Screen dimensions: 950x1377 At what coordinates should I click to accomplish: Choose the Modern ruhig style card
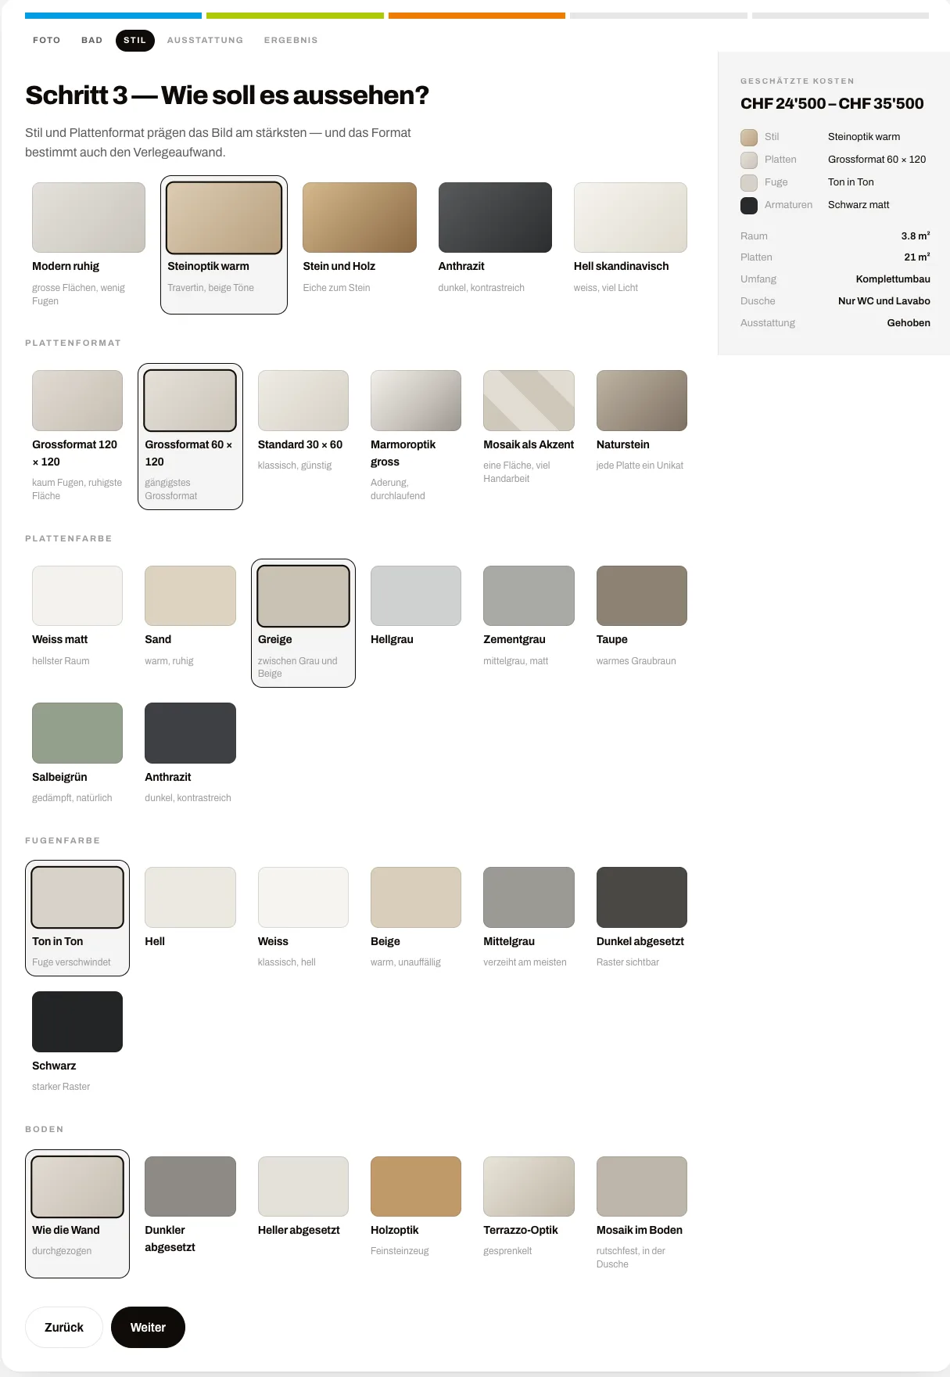tap(88, 245)
